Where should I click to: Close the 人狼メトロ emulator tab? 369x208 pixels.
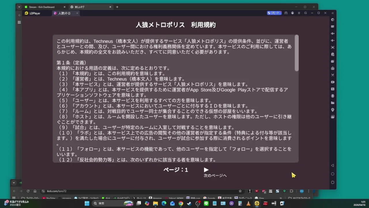[77, 13]
